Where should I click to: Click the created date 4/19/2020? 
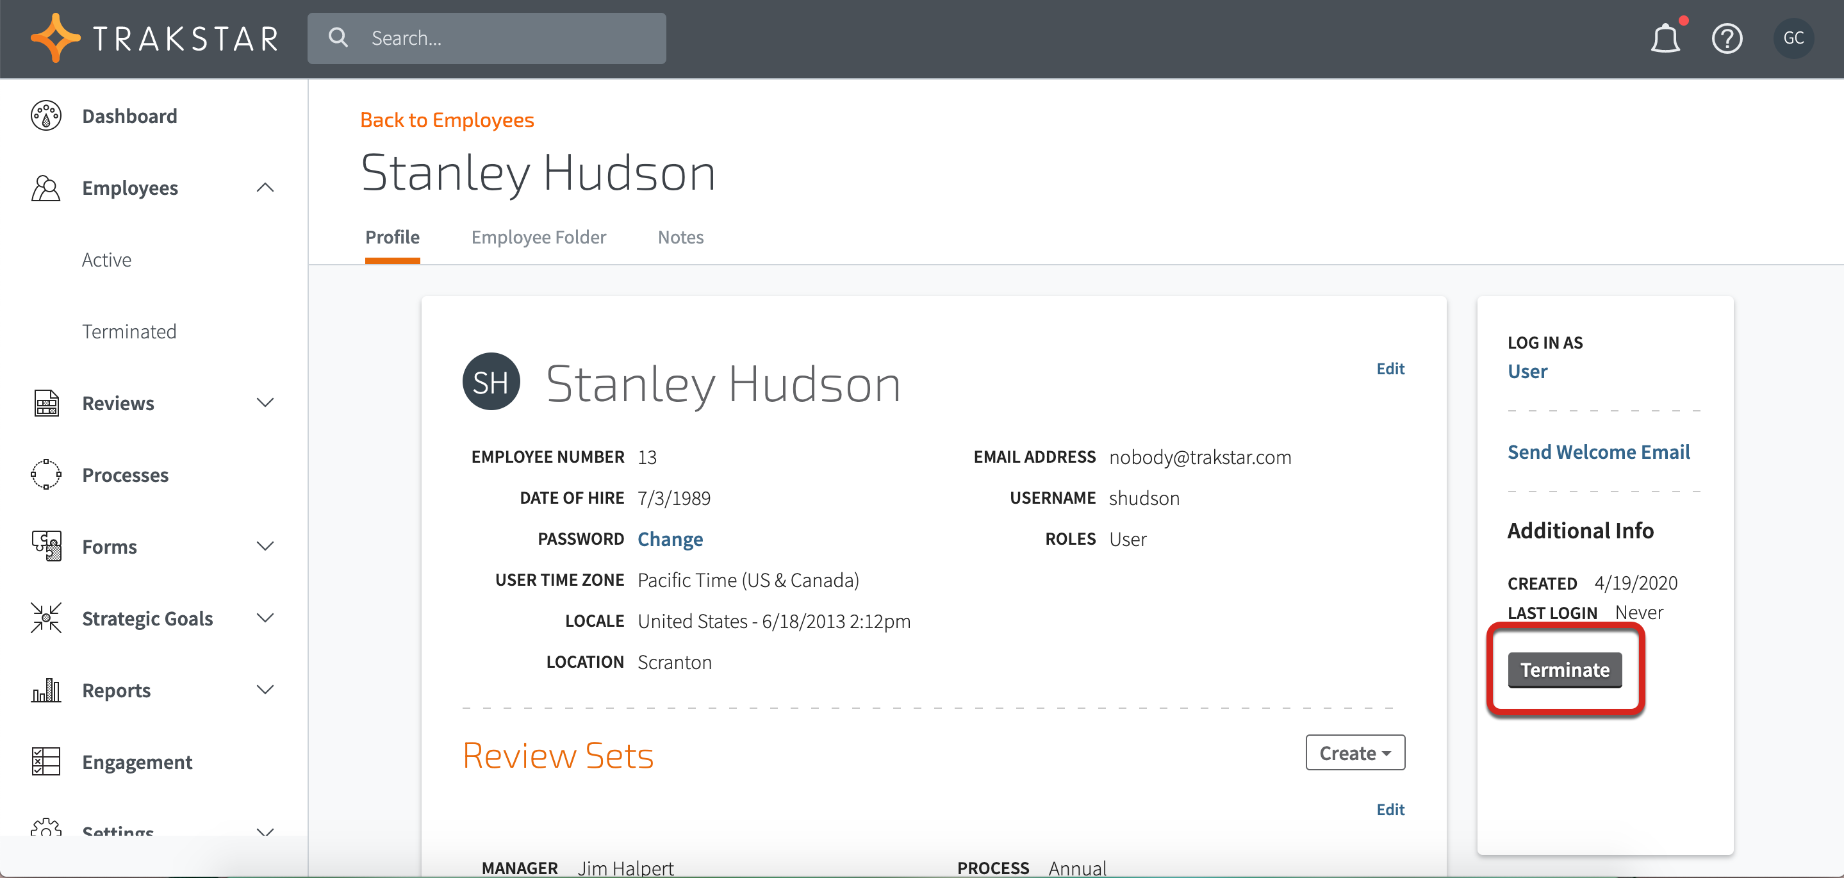(x=1636, y=583)
